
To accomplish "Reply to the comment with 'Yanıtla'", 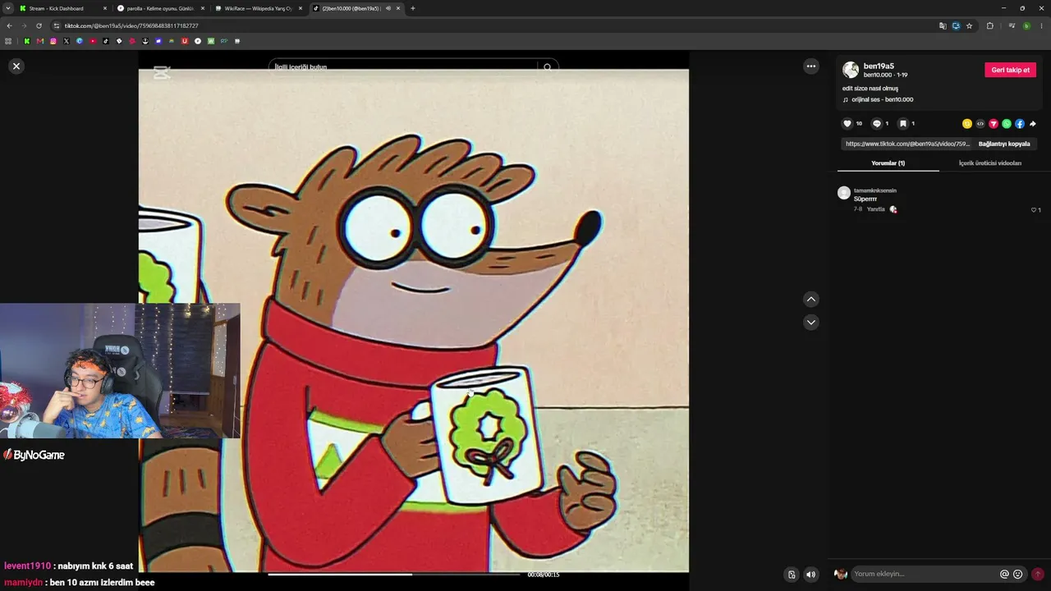I will [x=875, y=209].
